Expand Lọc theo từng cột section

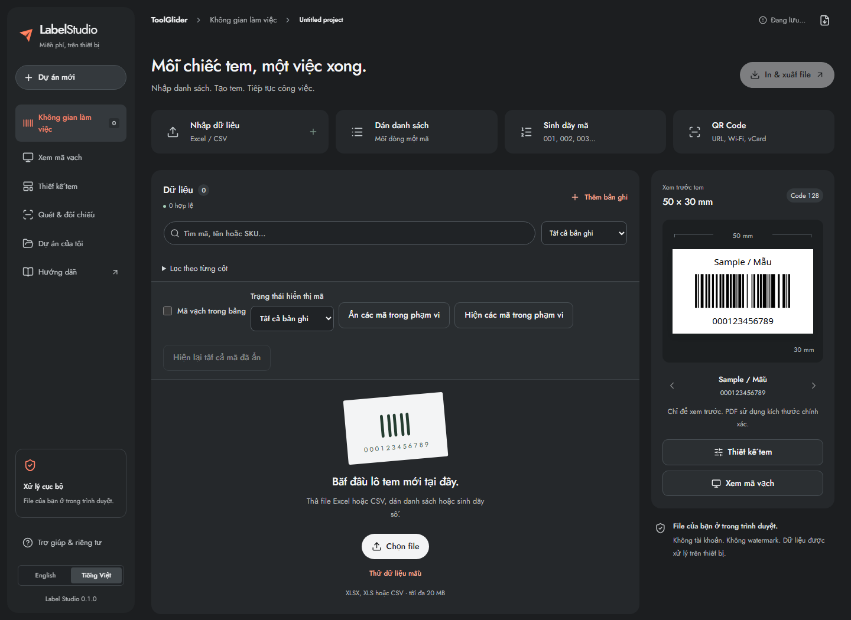click(x=195, y=269)
